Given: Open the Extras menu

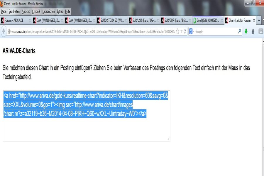Looking at the screenshot, I should pyautogui.click(x=60, y=11).
